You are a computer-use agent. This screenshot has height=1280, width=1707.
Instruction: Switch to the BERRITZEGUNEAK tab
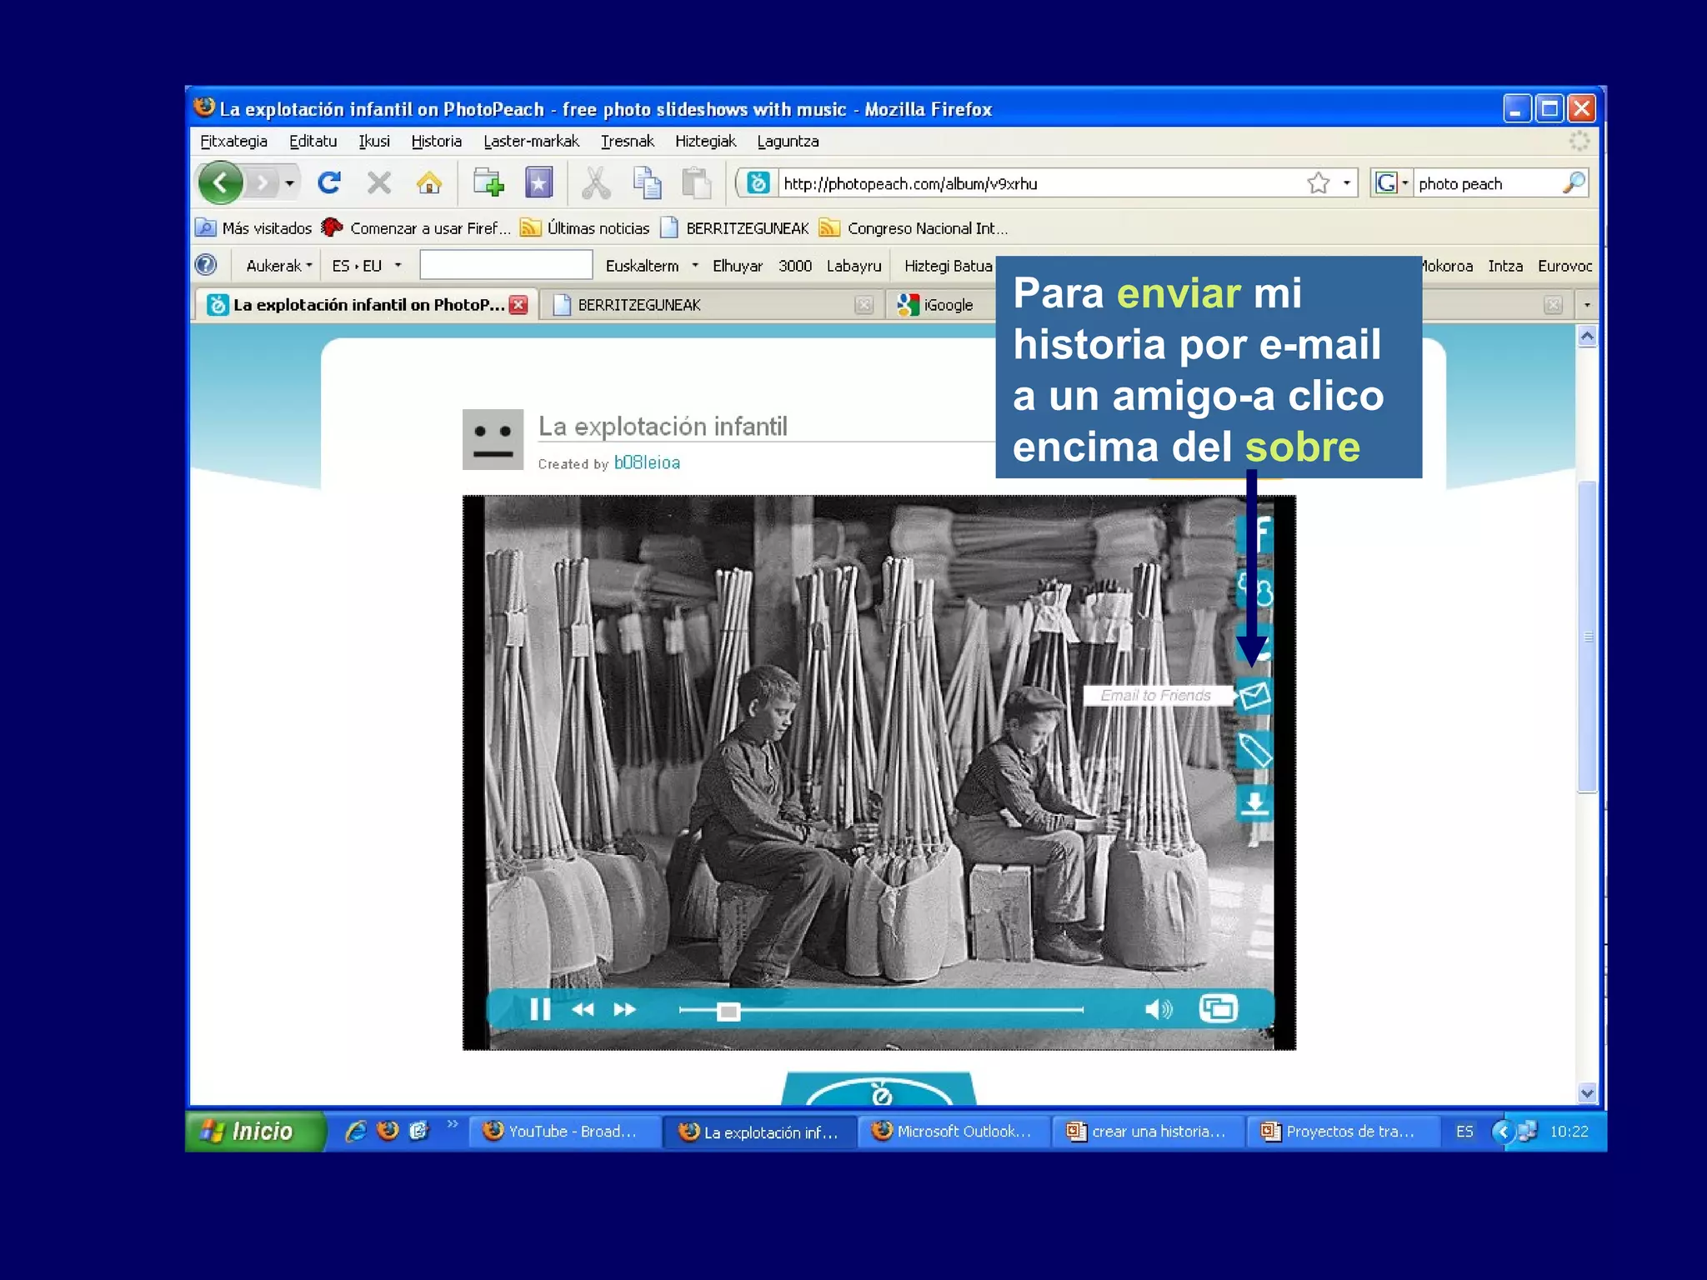coord(711,304)
